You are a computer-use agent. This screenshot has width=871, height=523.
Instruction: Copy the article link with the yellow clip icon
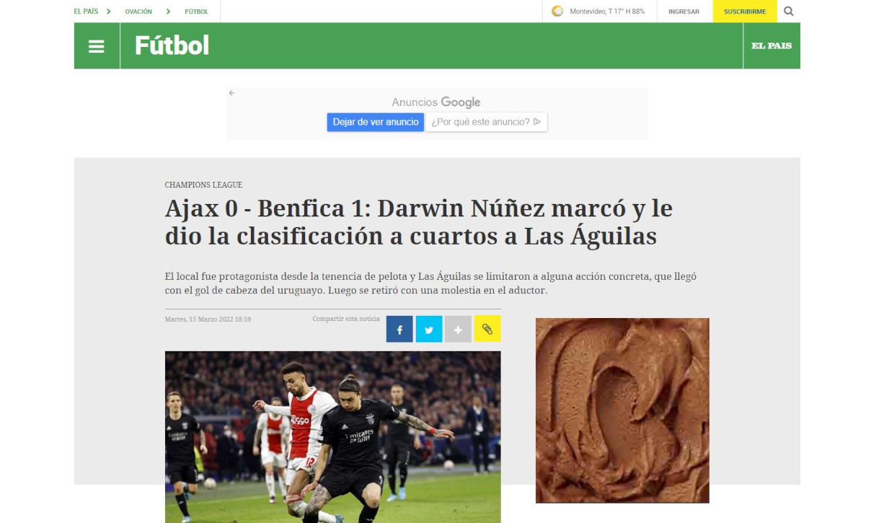[487, 329]
